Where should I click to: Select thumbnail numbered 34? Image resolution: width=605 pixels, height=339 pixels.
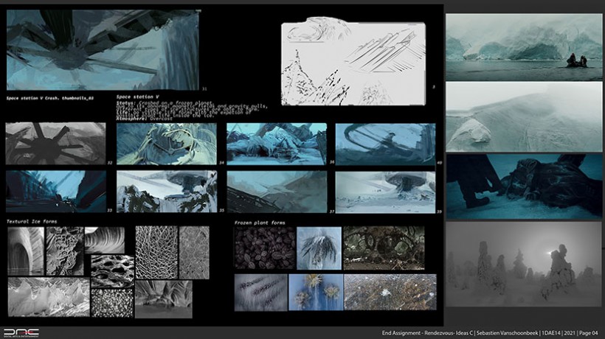[167, 144]
